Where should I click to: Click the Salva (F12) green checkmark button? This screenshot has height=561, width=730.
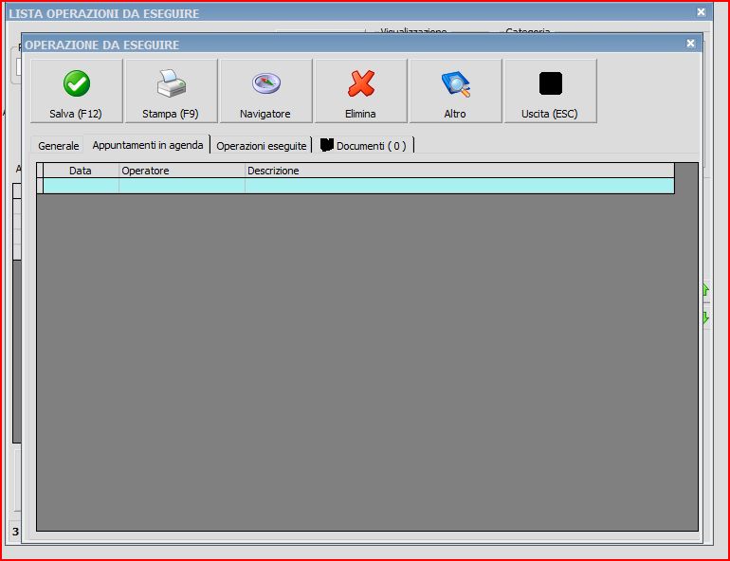pyautogui.click(x=77, y=91)
